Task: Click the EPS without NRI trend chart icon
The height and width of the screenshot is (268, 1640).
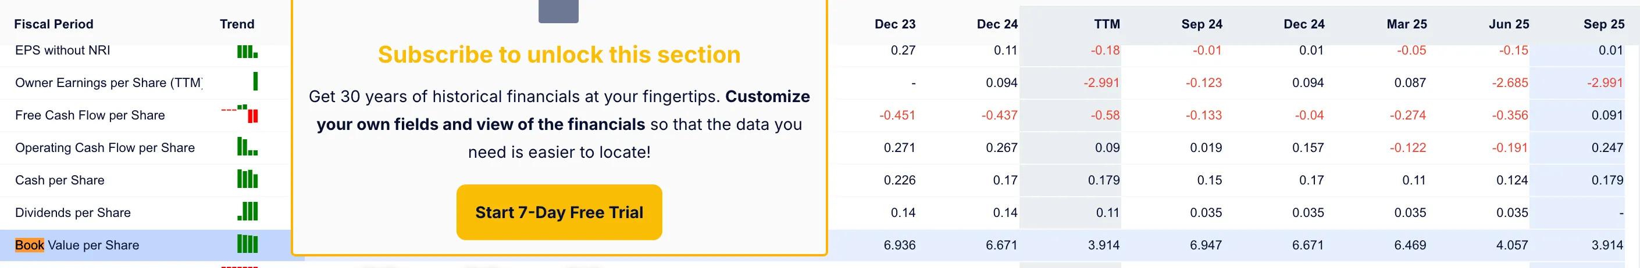Action: click(x=247, y=52)
